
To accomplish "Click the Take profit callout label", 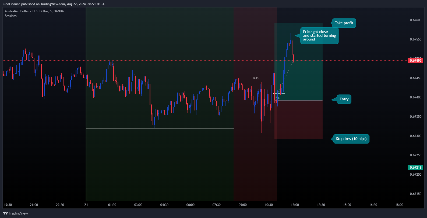I will 344,23.
